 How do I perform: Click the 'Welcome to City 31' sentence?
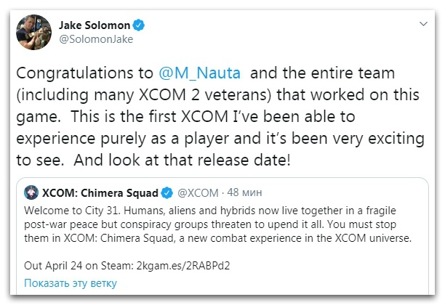(x=73, y=211)
